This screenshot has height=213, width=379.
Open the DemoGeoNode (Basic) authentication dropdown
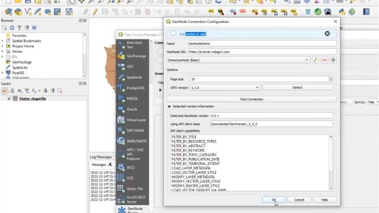click(x=238, y=60)
